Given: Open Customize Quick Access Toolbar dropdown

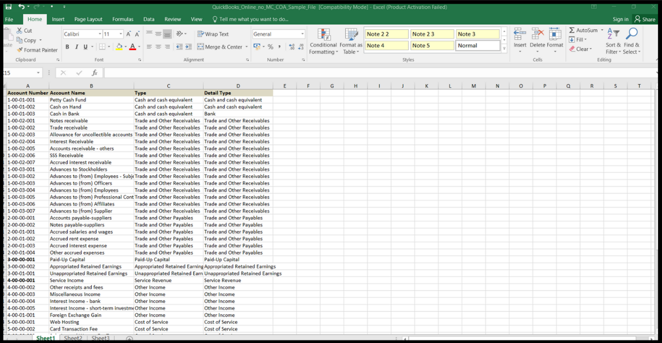Looking at the screenshot, I should click(64, 7).
